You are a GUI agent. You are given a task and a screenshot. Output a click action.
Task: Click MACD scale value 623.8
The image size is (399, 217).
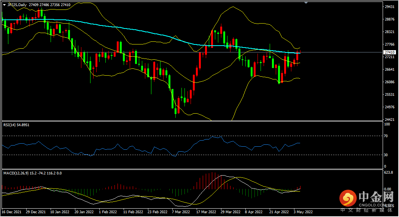pos(389,173)
